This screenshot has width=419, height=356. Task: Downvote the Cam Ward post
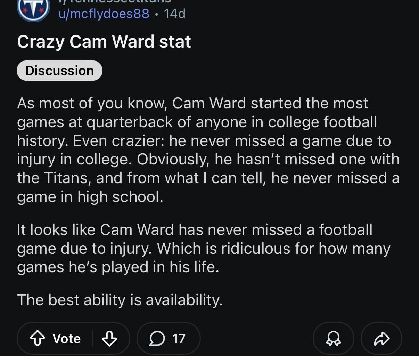(109, 338)
